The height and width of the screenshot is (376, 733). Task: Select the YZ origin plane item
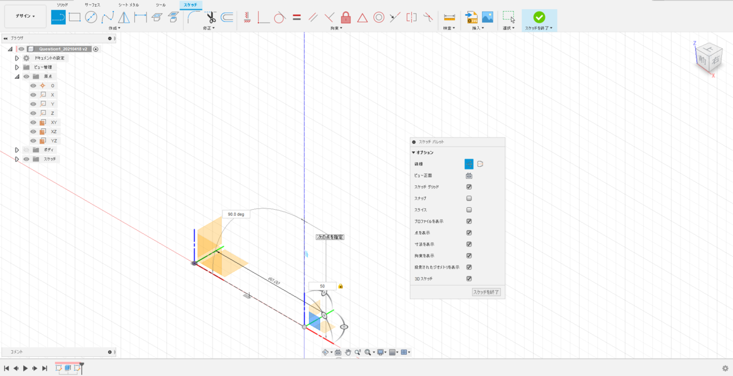(x=54, y=141)
